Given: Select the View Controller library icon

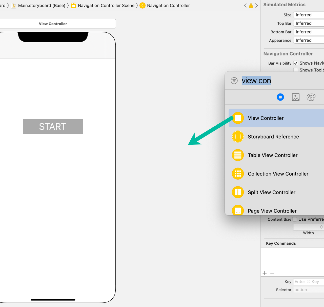Looking at the screenshot, I should pyautogui.click(x=238, y=118).
